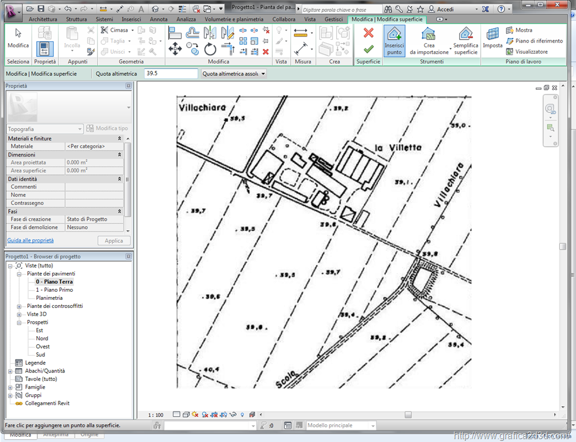576x442 pixels.
Task: Toggle the Proprietà palette button
Action: pos(45,48)
